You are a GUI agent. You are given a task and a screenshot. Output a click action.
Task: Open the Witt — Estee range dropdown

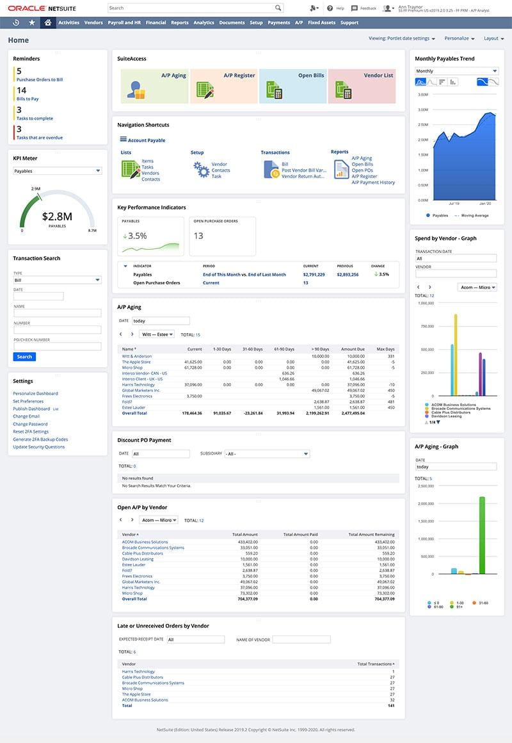pos(157,334)
